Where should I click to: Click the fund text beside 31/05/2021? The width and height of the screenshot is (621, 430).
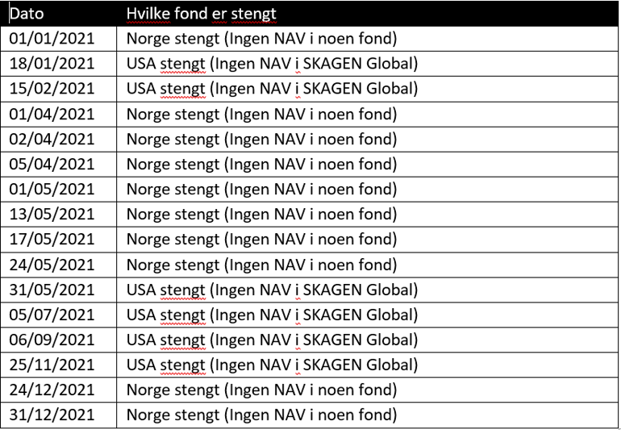pos(272,290)
